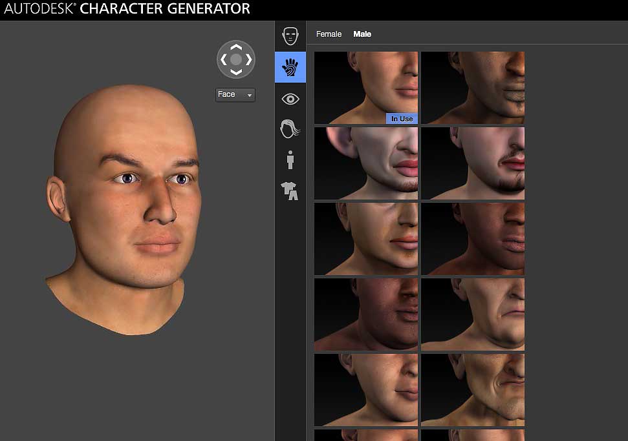Open the skin texture category hand icon
Viewport: 628px width, 441px height.
[290, 67]
